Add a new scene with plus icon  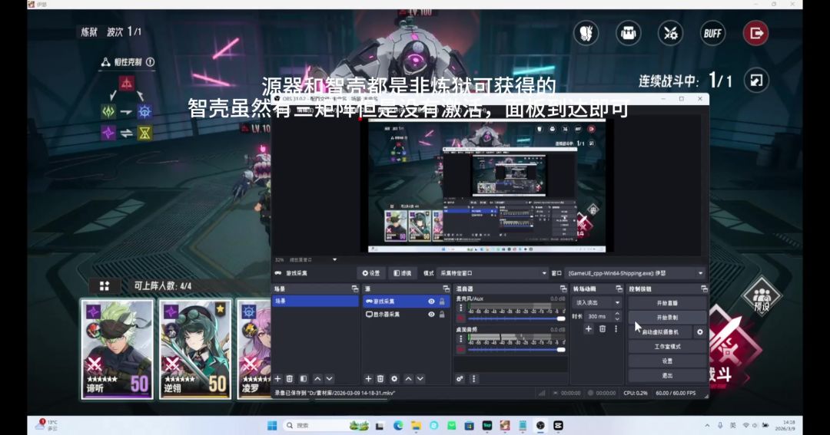277,378
